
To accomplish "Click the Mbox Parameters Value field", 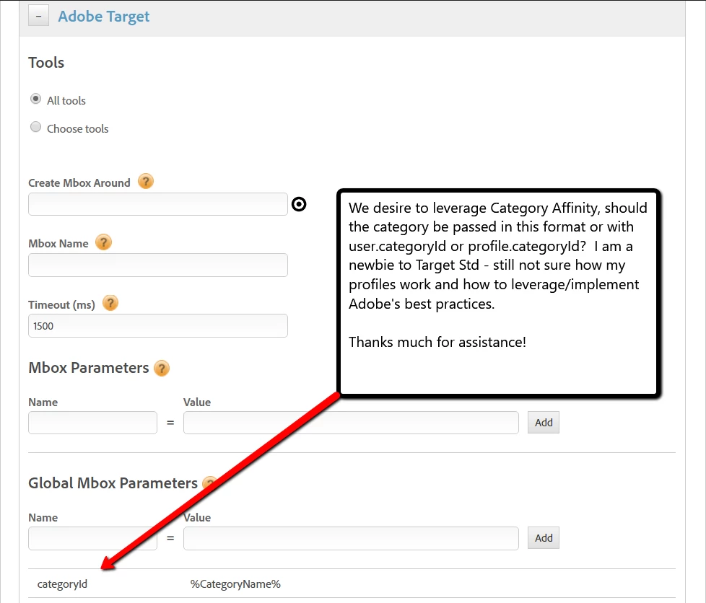I will click(352, 423).
